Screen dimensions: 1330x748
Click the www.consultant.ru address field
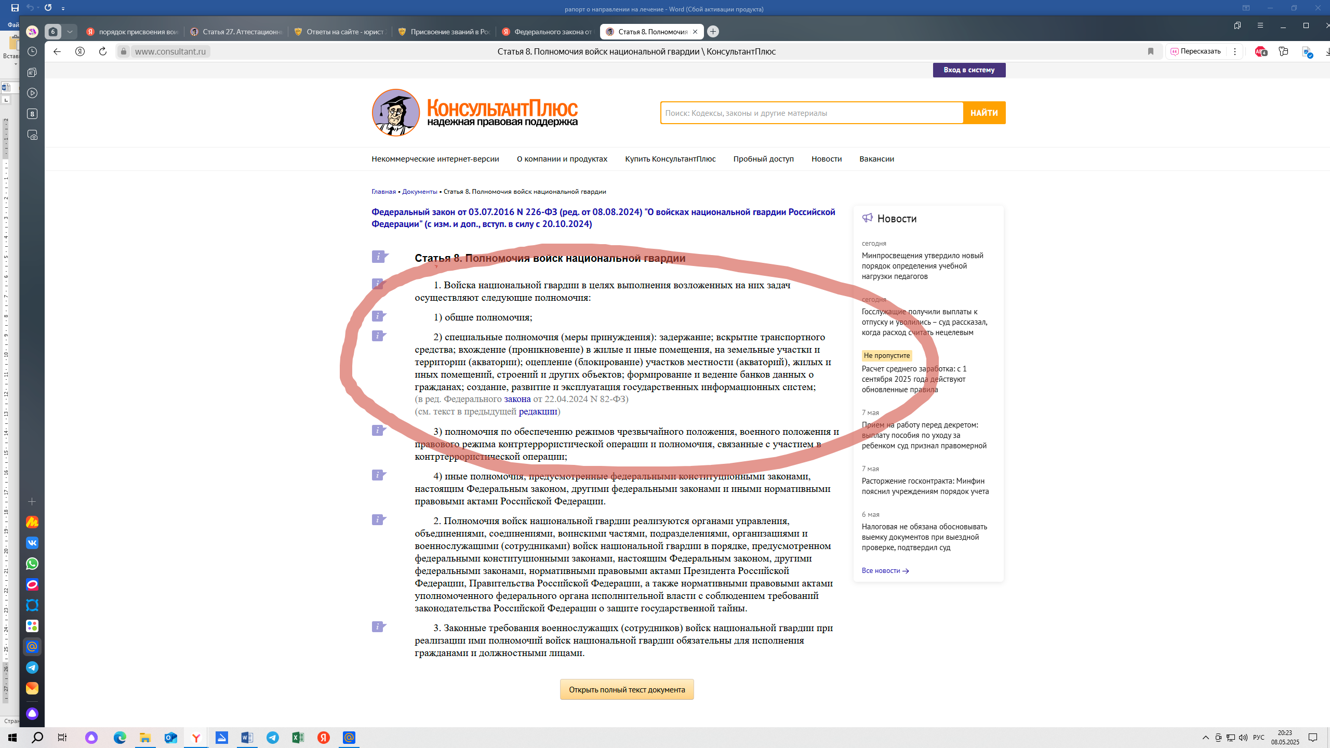coord(170,51)
